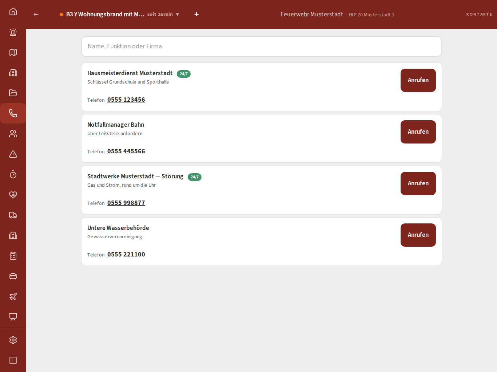Call Hausmeisterdienst Musterstadt with Anrufen

pyautogui.click(x=418, y=80)
